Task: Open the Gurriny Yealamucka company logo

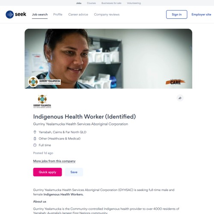Action: click(x=42, y=101)
